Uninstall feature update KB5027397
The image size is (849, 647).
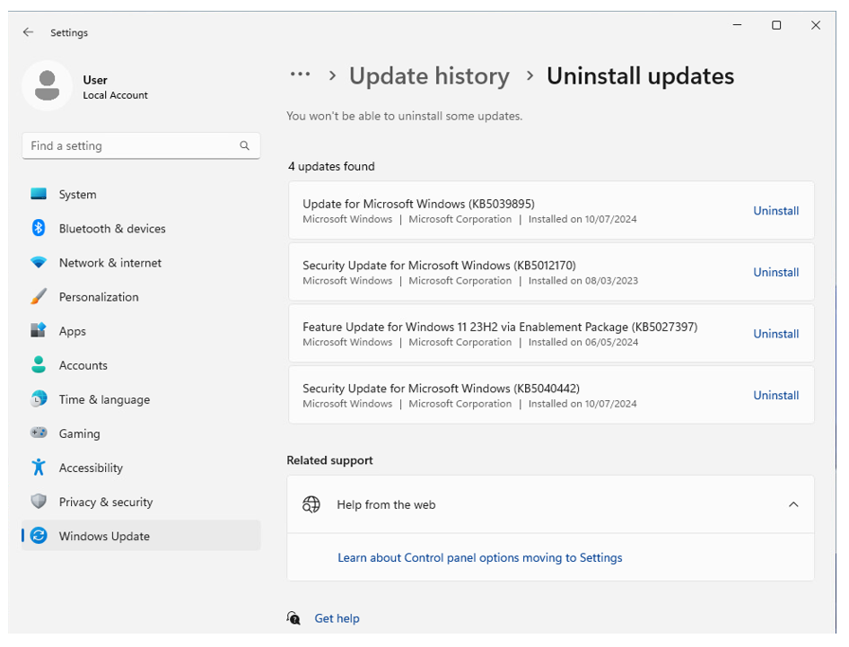tap(775, 334)
